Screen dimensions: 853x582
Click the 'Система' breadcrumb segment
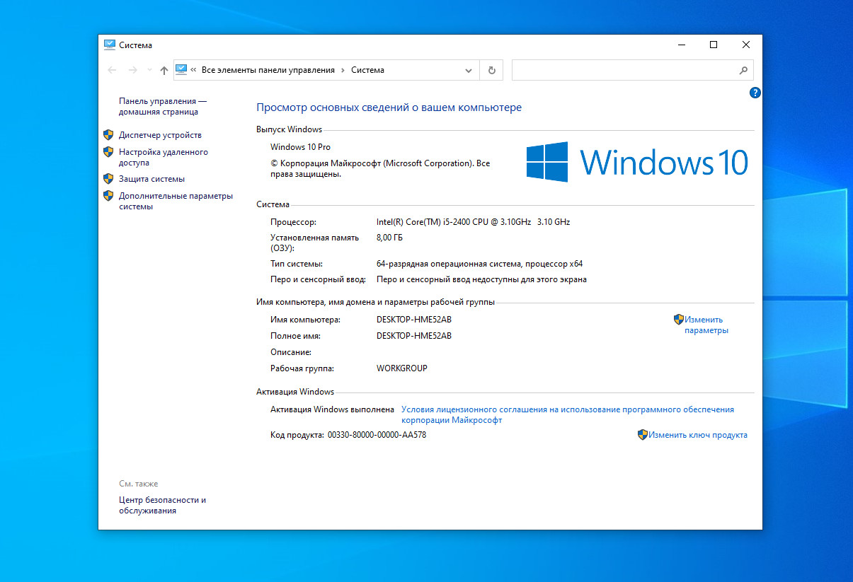tap(367, 70)
